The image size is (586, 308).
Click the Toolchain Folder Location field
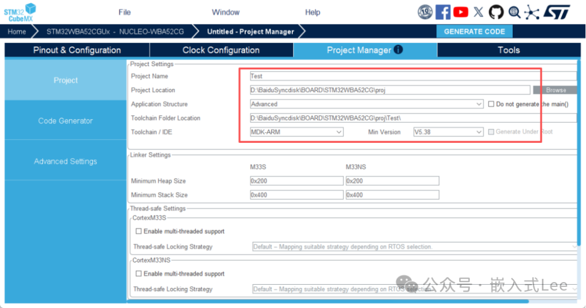point(413,118)
